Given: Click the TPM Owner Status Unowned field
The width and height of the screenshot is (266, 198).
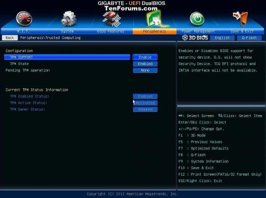Looking at the screenshot, I should 145,109.
